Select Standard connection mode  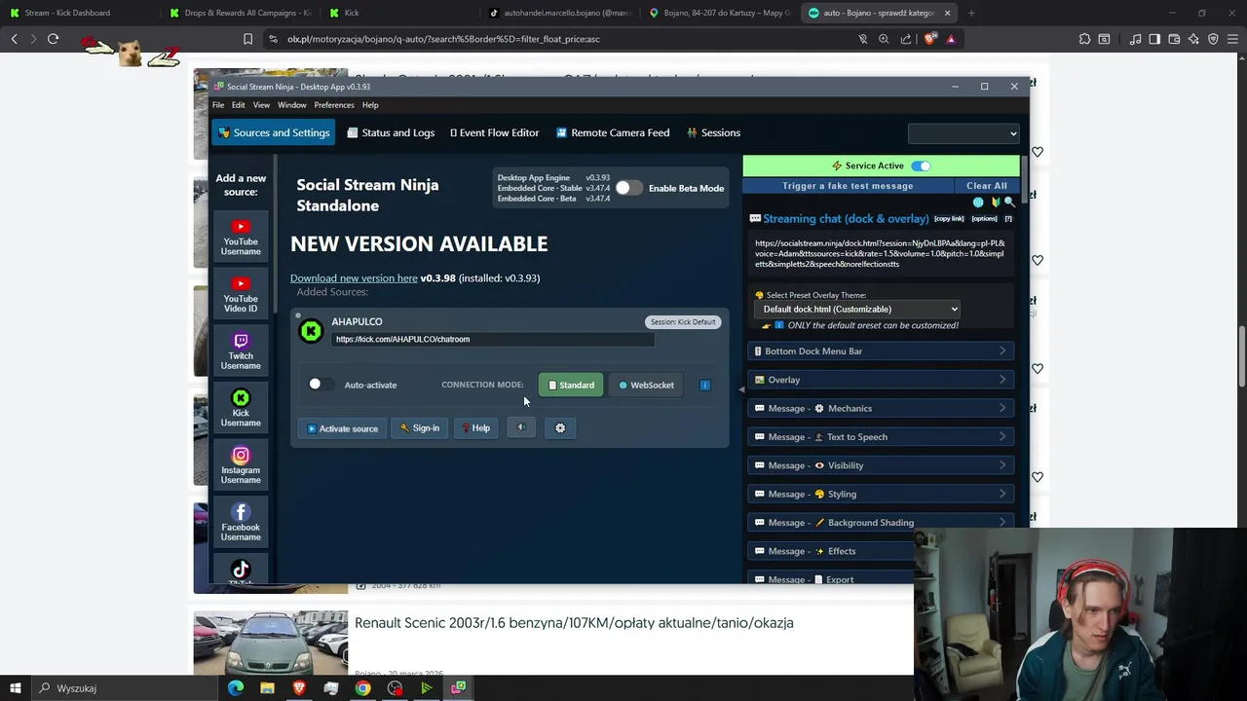(571, 385)
